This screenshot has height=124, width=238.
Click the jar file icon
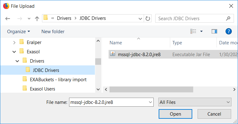pos(113,54)
